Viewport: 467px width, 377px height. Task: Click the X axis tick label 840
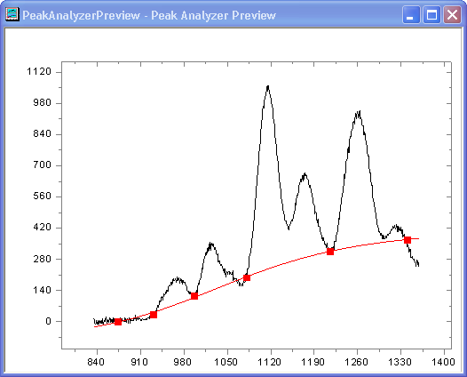coord(96,362)
